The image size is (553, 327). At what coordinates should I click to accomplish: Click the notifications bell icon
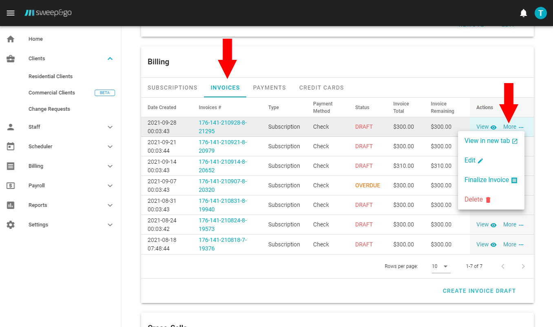click(523, 13)
